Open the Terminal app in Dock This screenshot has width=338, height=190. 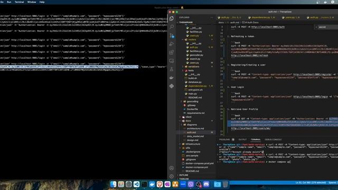[144, 184]
